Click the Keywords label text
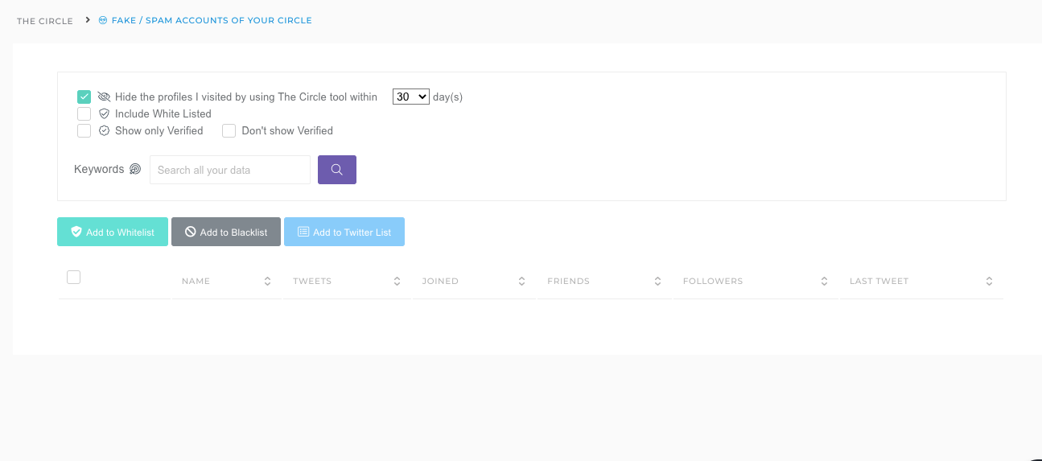Viewport: 1042px width, 461px height. point(99,169)
